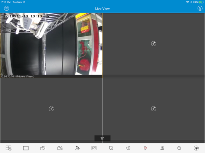Toggle audio with the speaker icon
Image resolution: width=205 pixels, height=153 pixels.
coord(128,148)
